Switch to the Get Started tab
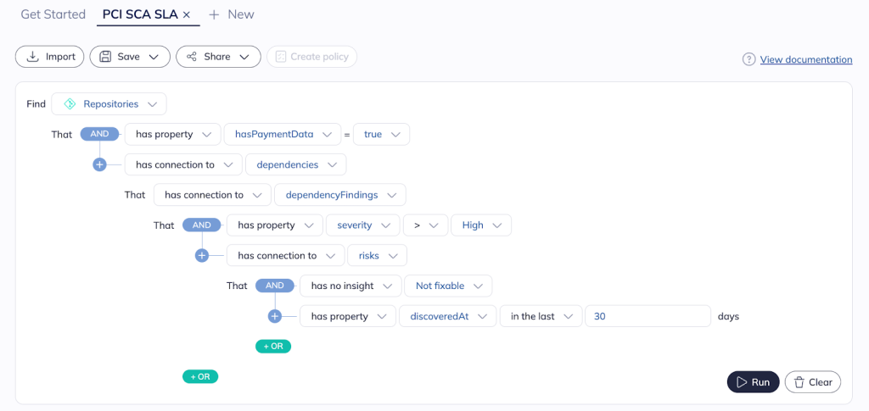The width and height of the screenshot is (869, 411). coord(53,14)
